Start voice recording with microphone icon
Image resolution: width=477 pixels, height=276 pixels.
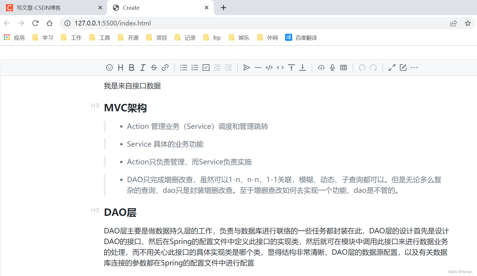[x=332, y=68]
